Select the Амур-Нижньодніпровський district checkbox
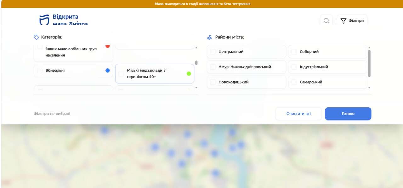This screenshot has width=403, height=188. [213, 67]
